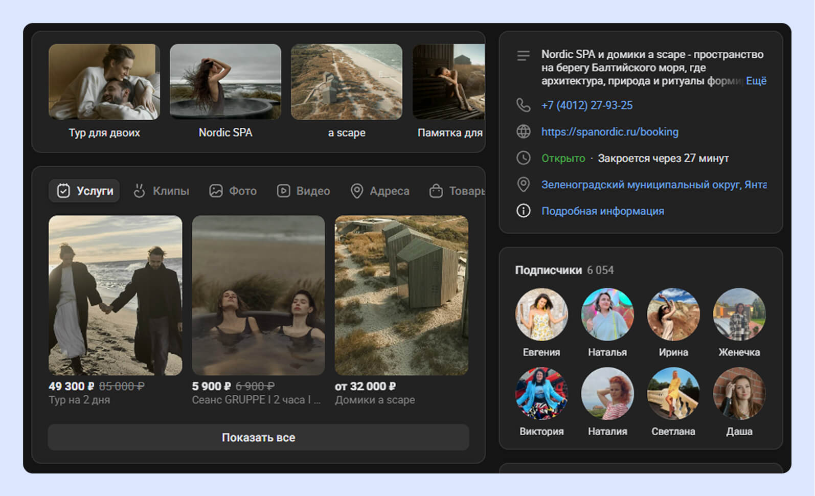Open the Фото tab
The height and width of the screenshot is (496, 815).
tap(233, 191)
